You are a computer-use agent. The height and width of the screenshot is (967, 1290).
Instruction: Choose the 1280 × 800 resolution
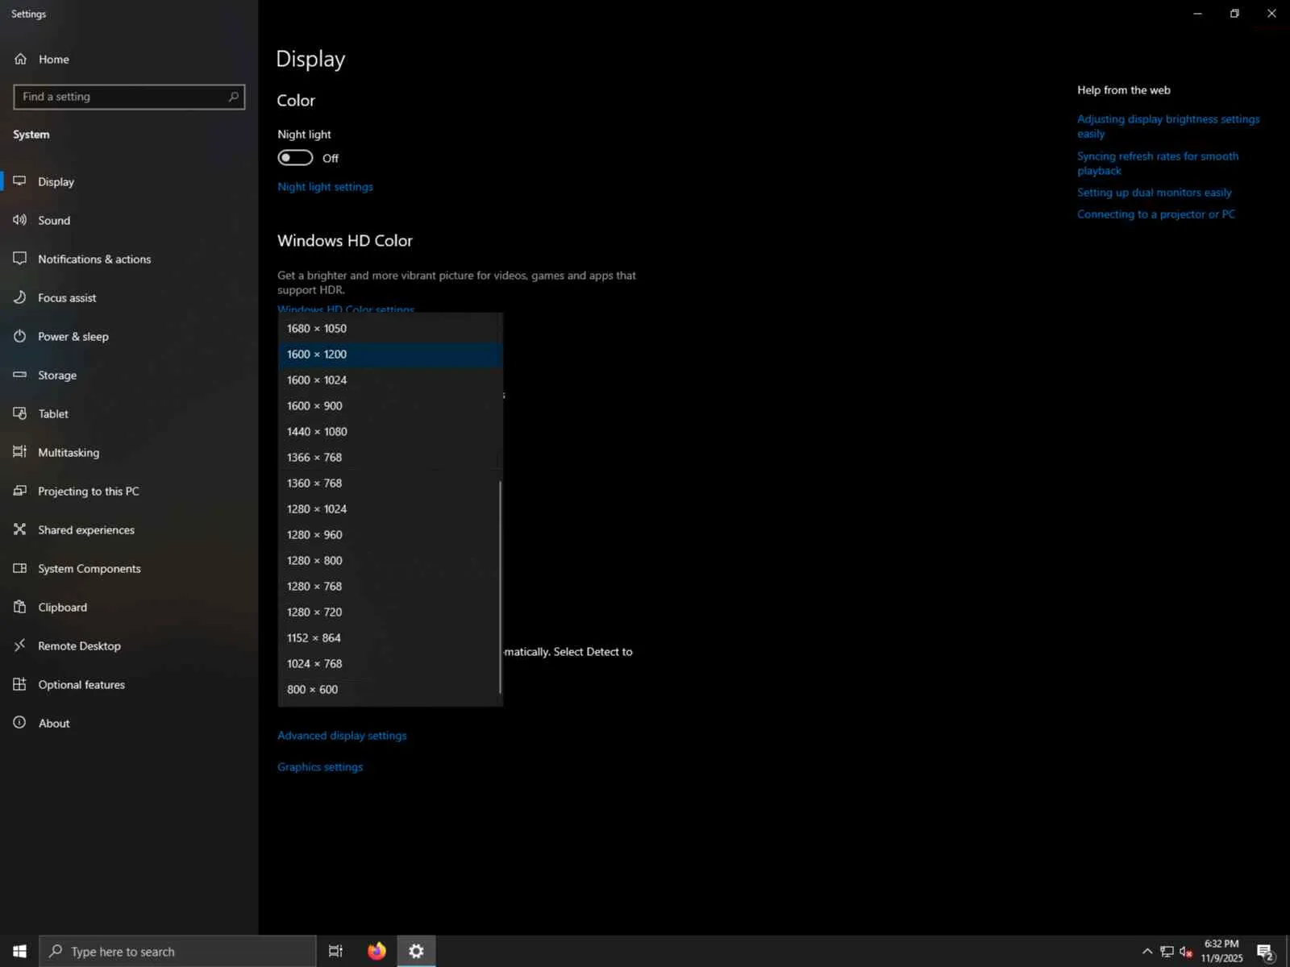[390, 560]
